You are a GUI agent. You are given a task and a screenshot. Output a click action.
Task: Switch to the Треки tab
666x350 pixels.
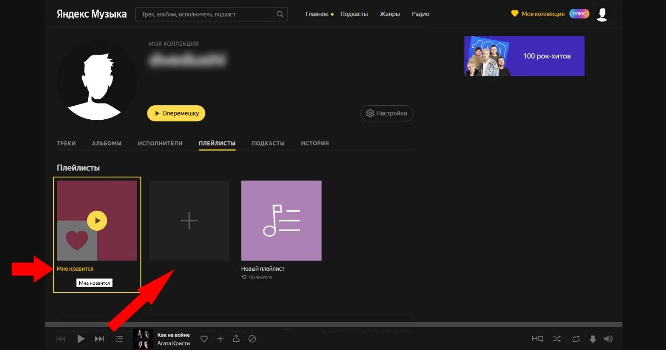coord(66,144)
